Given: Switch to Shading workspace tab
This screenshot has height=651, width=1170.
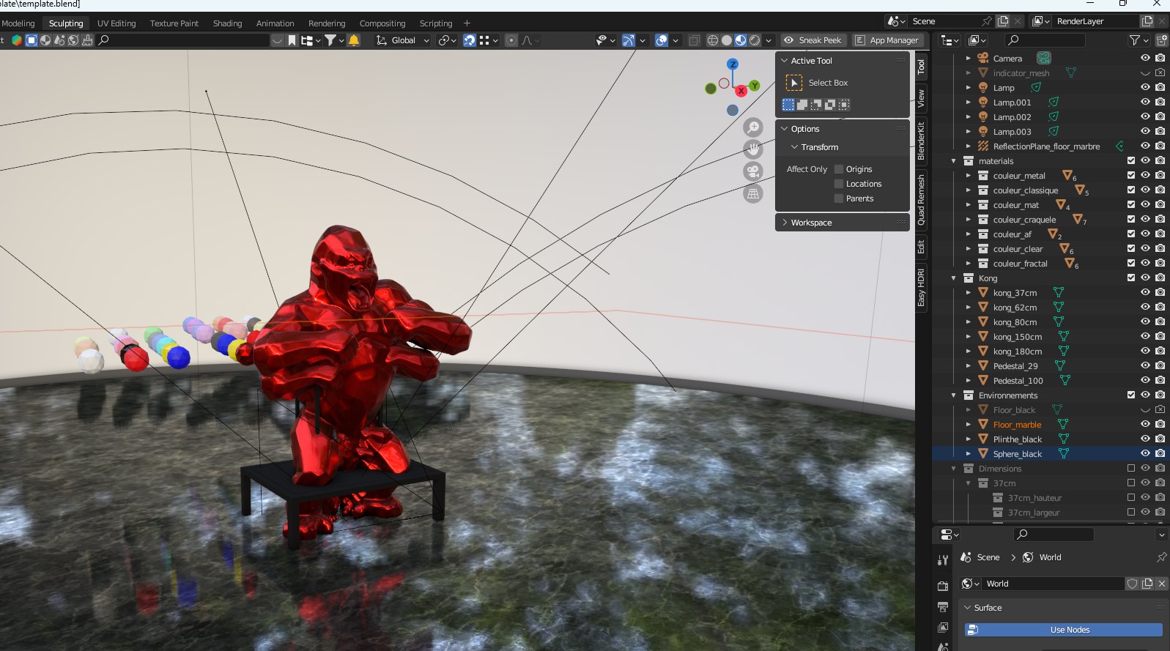Looking at the screenshot, I should pyautogui.click(x=227, y=23).
